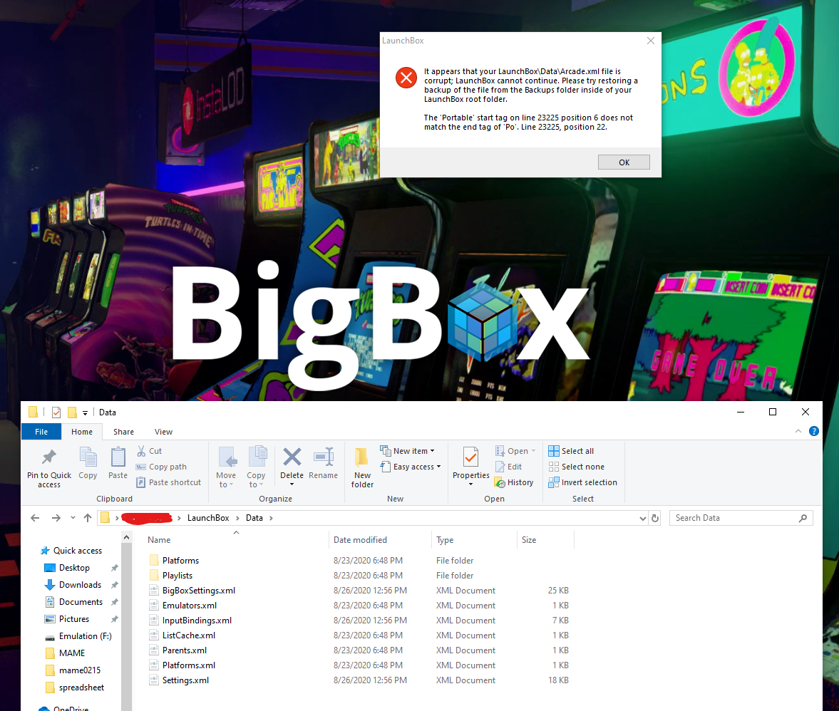Select Emulators.xml file
The width and height of the screenshot is (839, 711).
tap(190, 605)
